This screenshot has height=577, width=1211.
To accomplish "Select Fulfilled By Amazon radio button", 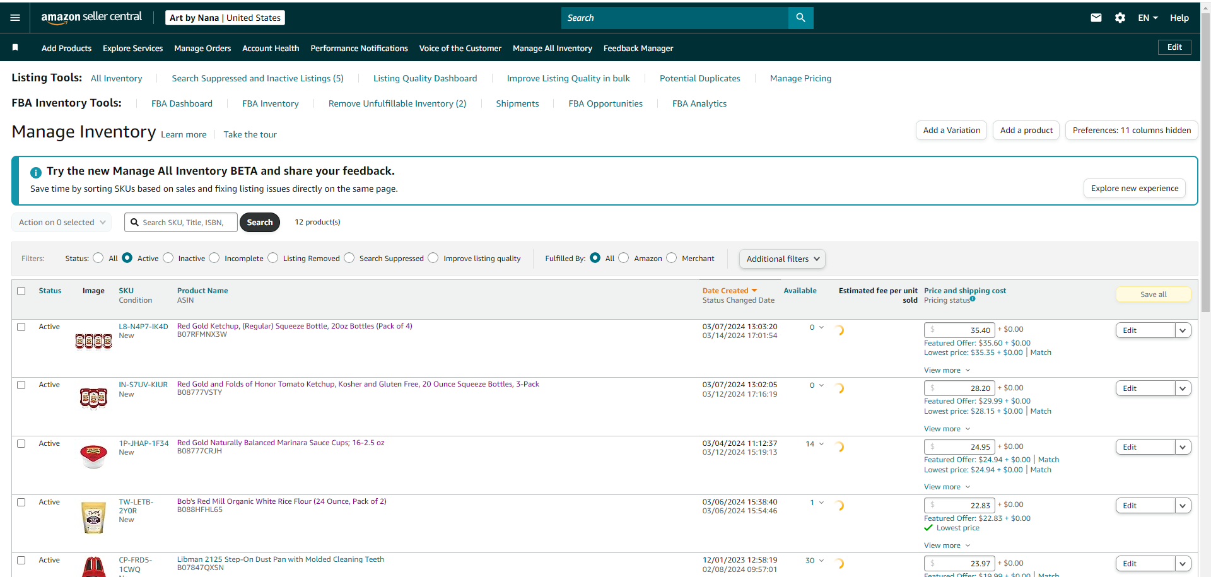I will coord(624,258).
